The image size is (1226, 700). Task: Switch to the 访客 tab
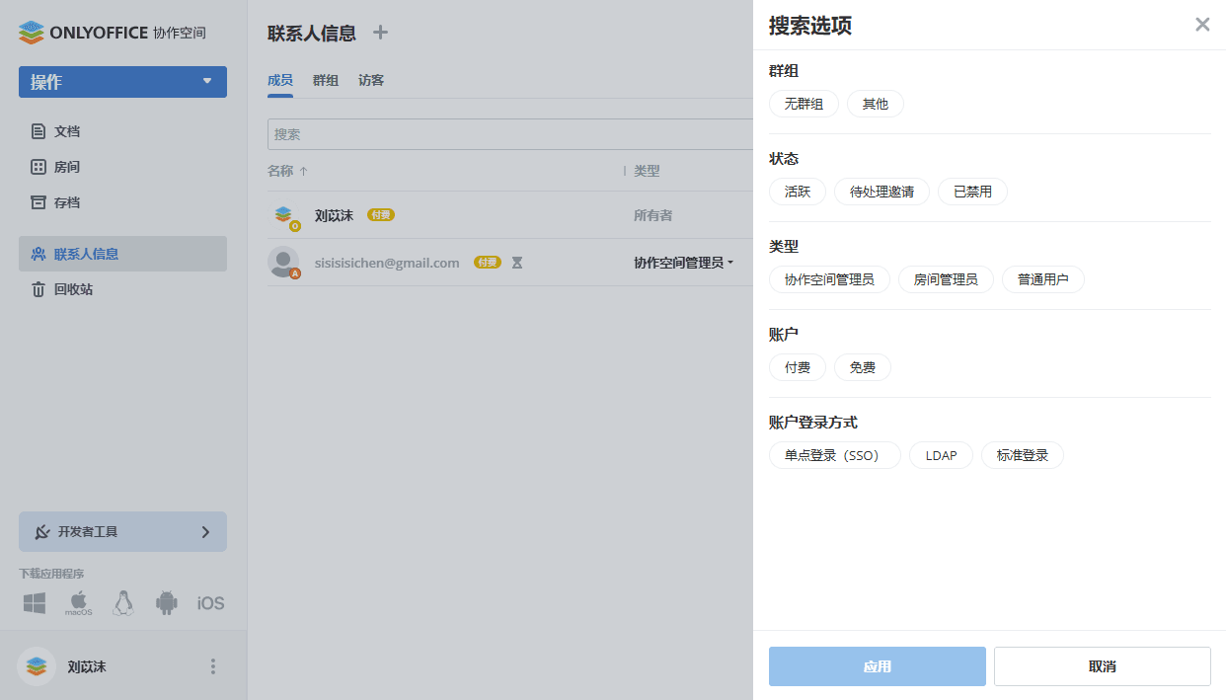(x=371, y=81)
